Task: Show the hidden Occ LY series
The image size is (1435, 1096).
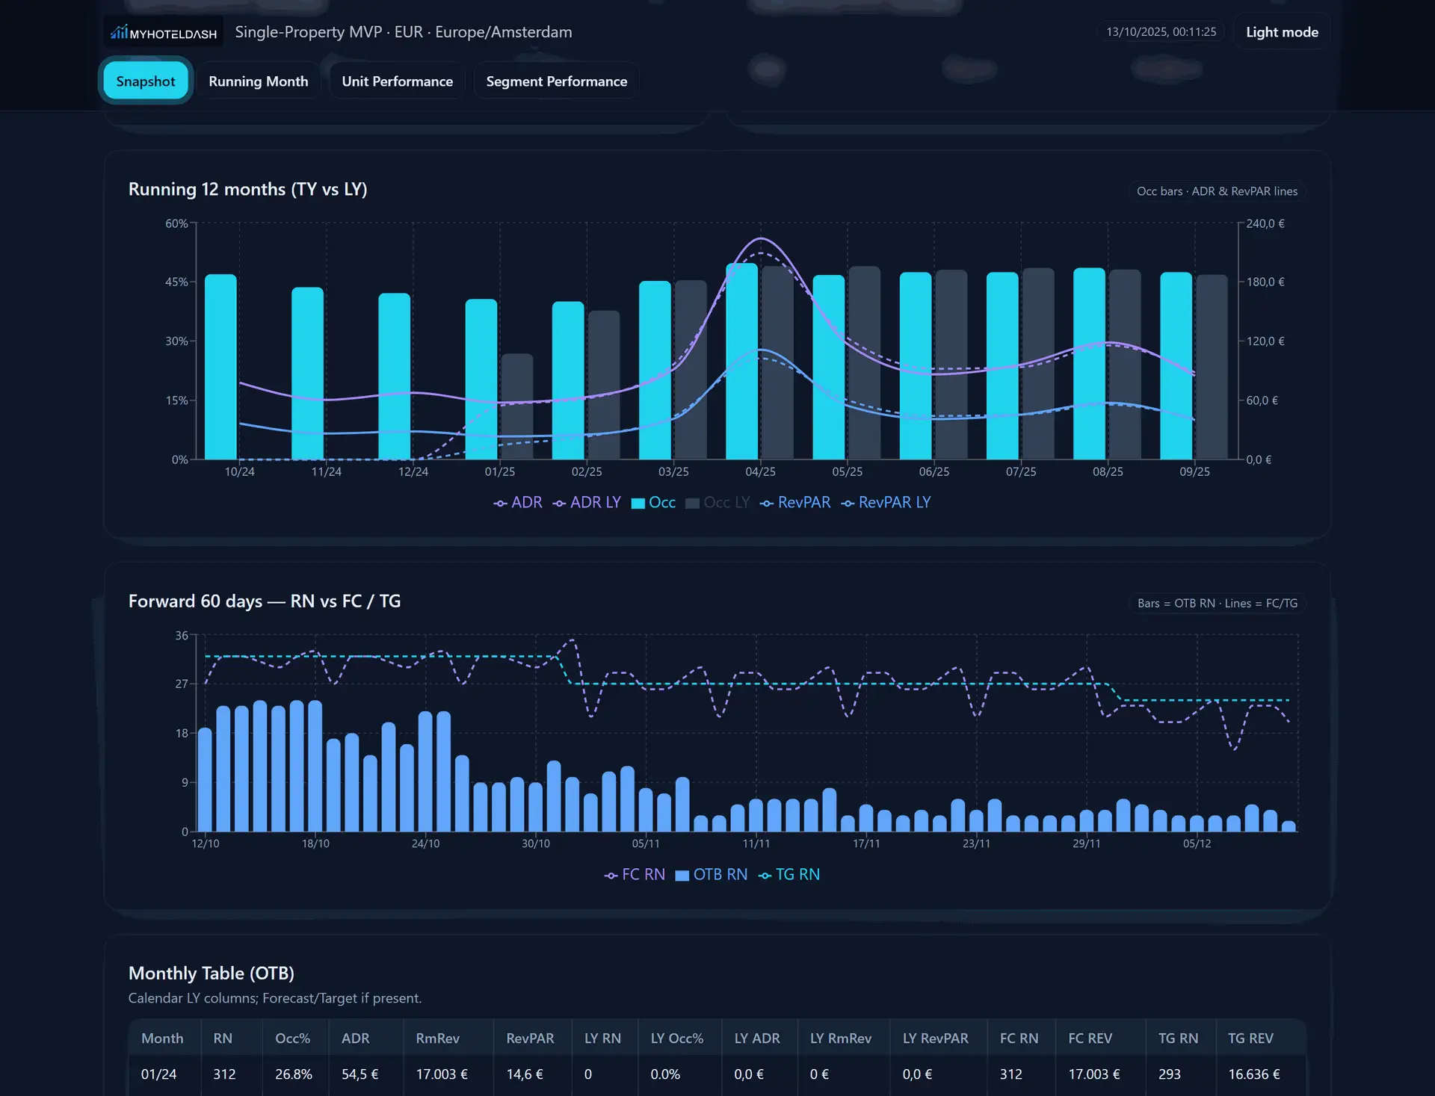Action: [725, 503]
